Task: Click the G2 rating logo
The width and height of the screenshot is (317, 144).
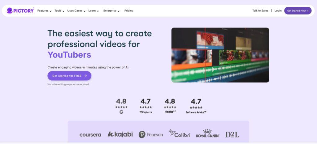Action: (121, 112)
